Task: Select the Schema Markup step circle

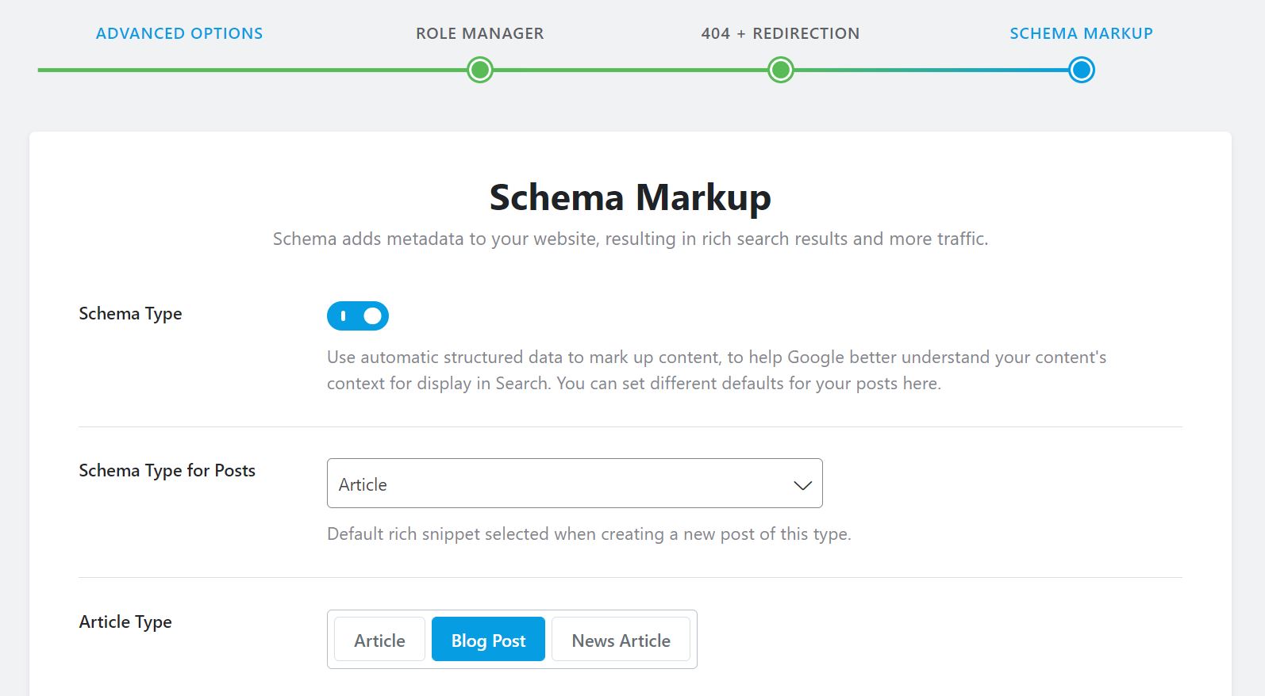Action: click(1080, 70)
